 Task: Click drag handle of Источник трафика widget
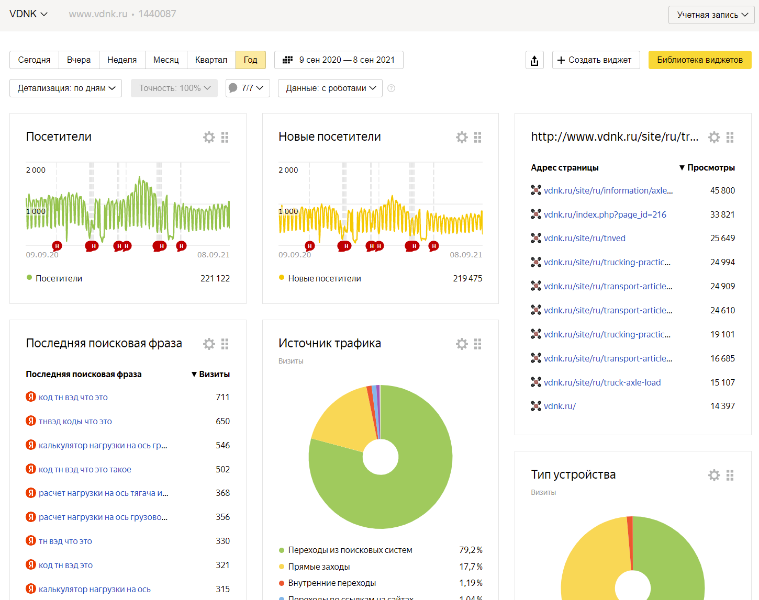(x=477, y=344)
